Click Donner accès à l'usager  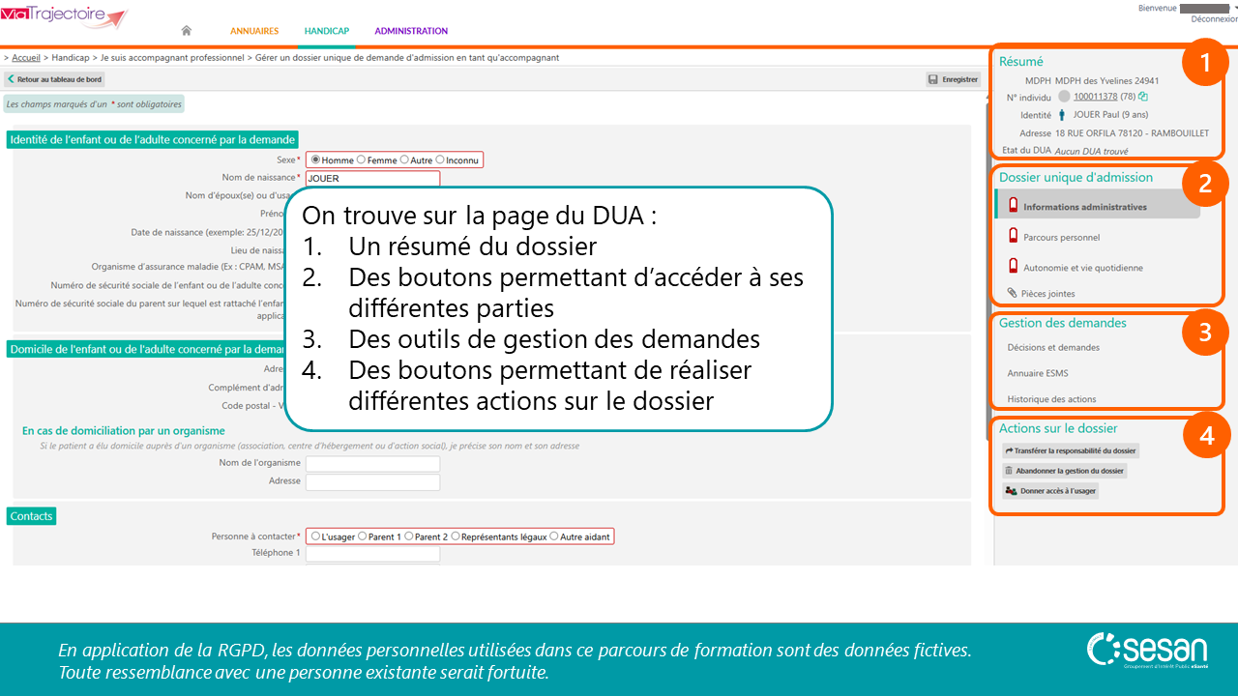1050,491
